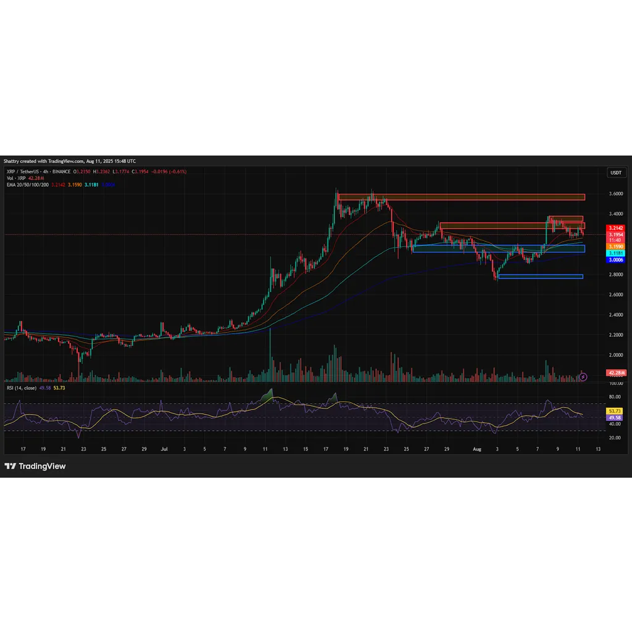Screen dimensions: 632x632
Task: Click the cyan 3.1181 EMA price label
Action: coord(615,254)
